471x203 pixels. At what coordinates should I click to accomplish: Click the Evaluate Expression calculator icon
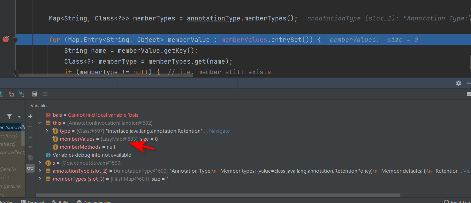pyautogui.click(x=35, y=94)
